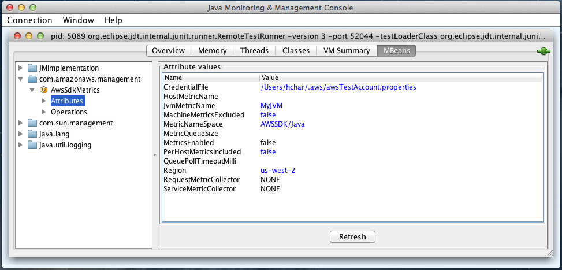Open the Connection menu
The image size is (562, 270).
(x=30, y=20)
